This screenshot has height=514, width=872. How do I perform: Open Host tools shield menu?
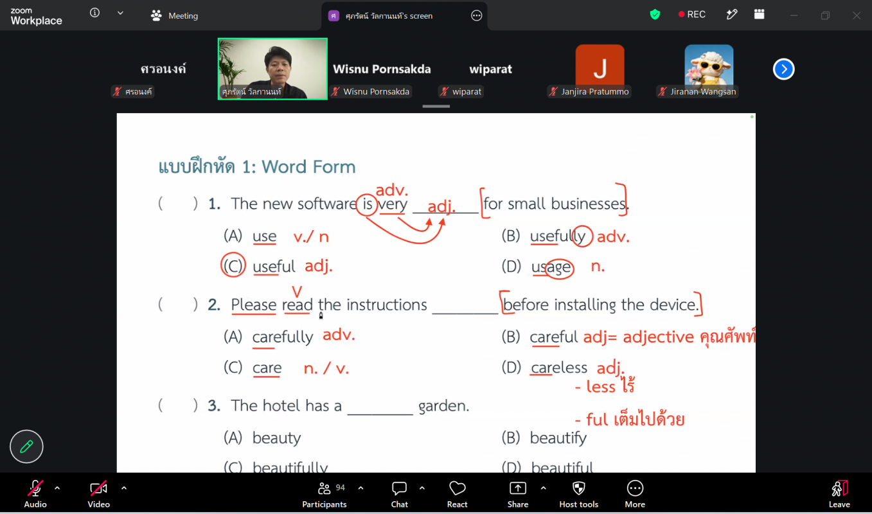(579, 494)
